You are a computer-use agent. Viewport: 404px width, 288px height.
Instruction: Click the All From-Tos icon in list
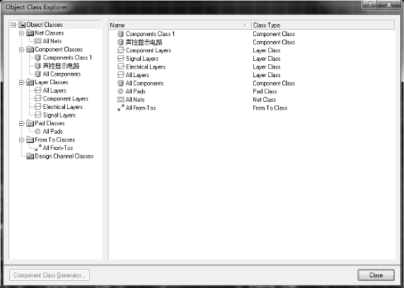(x=121, y=108)
